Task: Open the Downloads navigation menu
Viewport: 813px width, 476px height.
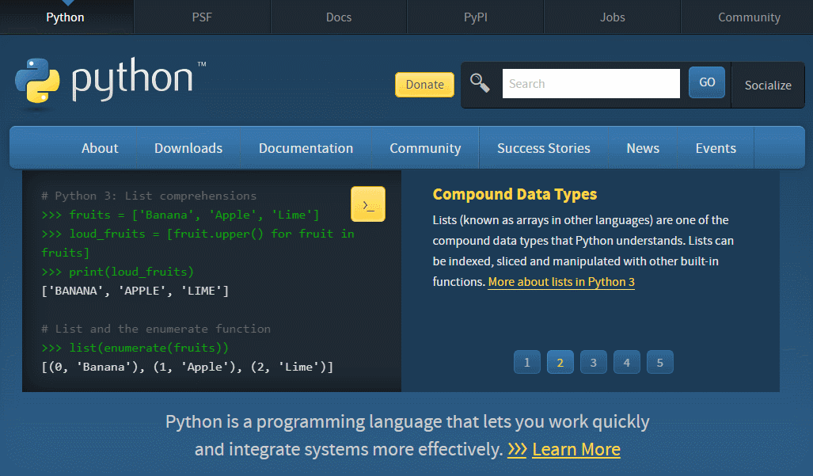Action: tap(188, 148)
